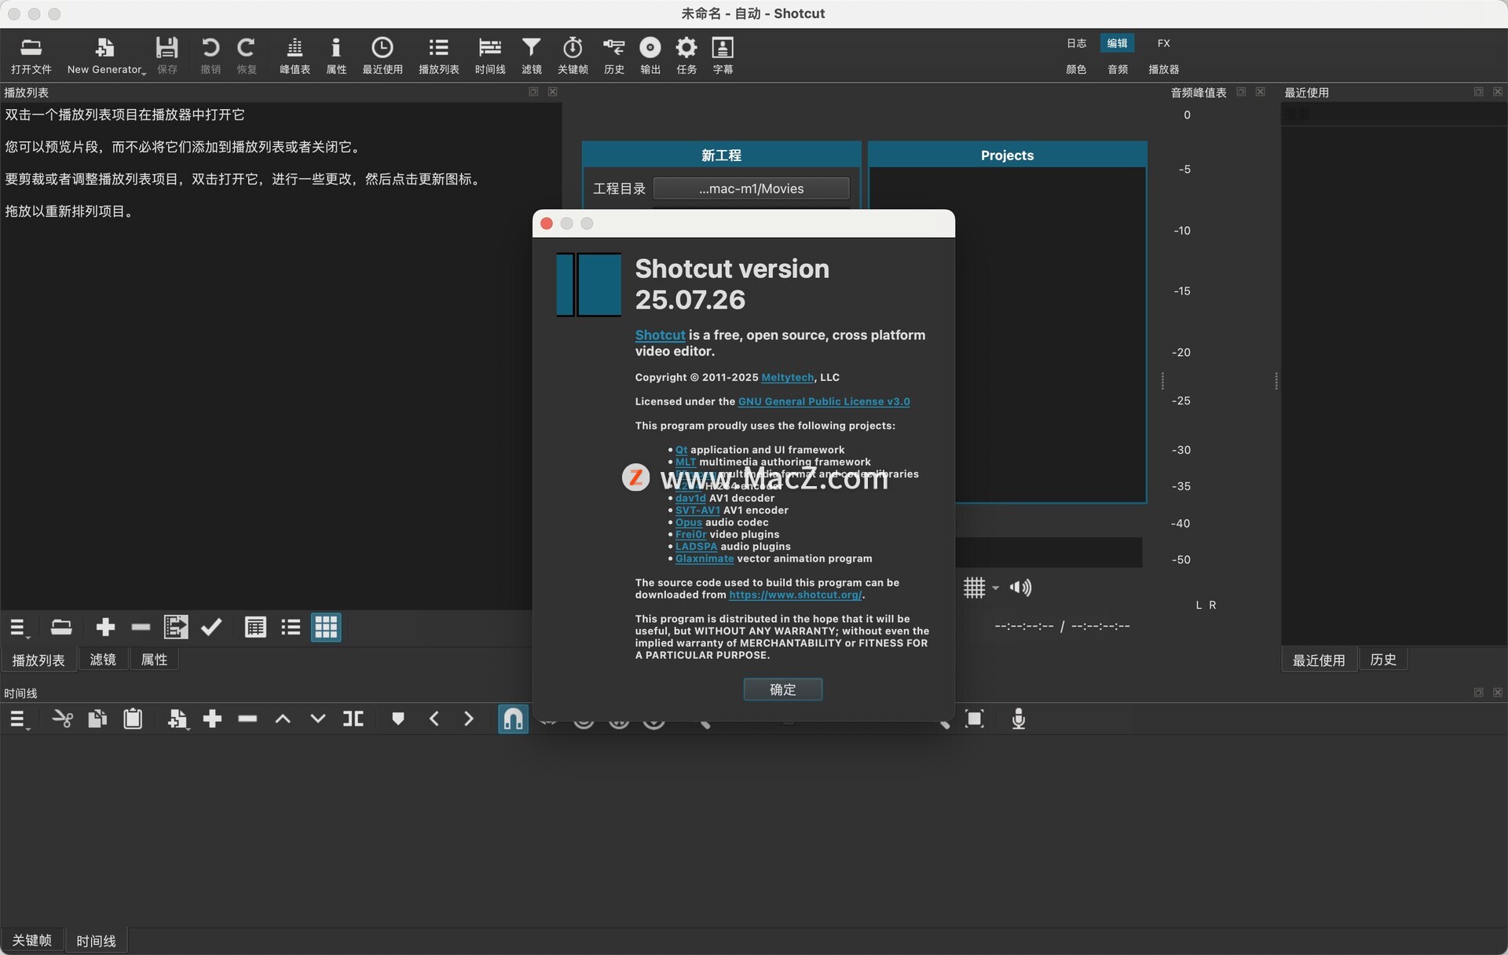Open https://www.shotcut.org/ link
1508x955 pixels.
tap(795, 595)
